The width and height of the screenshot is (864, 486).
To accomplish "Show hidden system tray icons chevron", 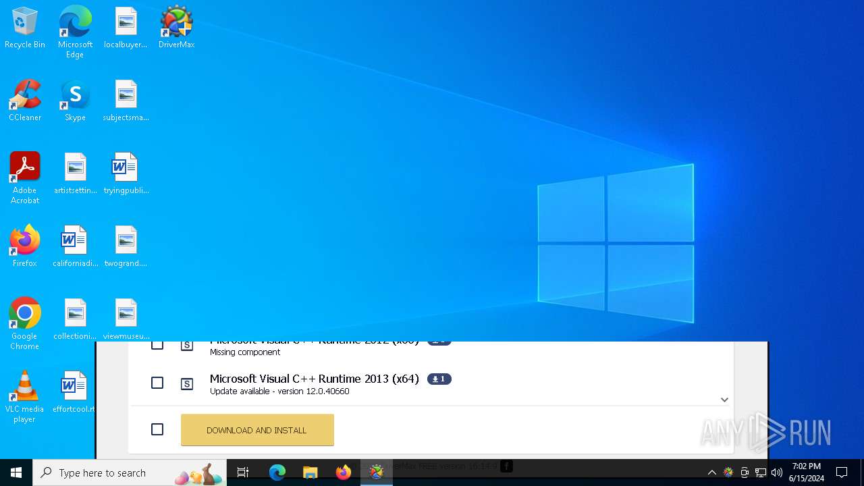I will (x=711, y=473).
